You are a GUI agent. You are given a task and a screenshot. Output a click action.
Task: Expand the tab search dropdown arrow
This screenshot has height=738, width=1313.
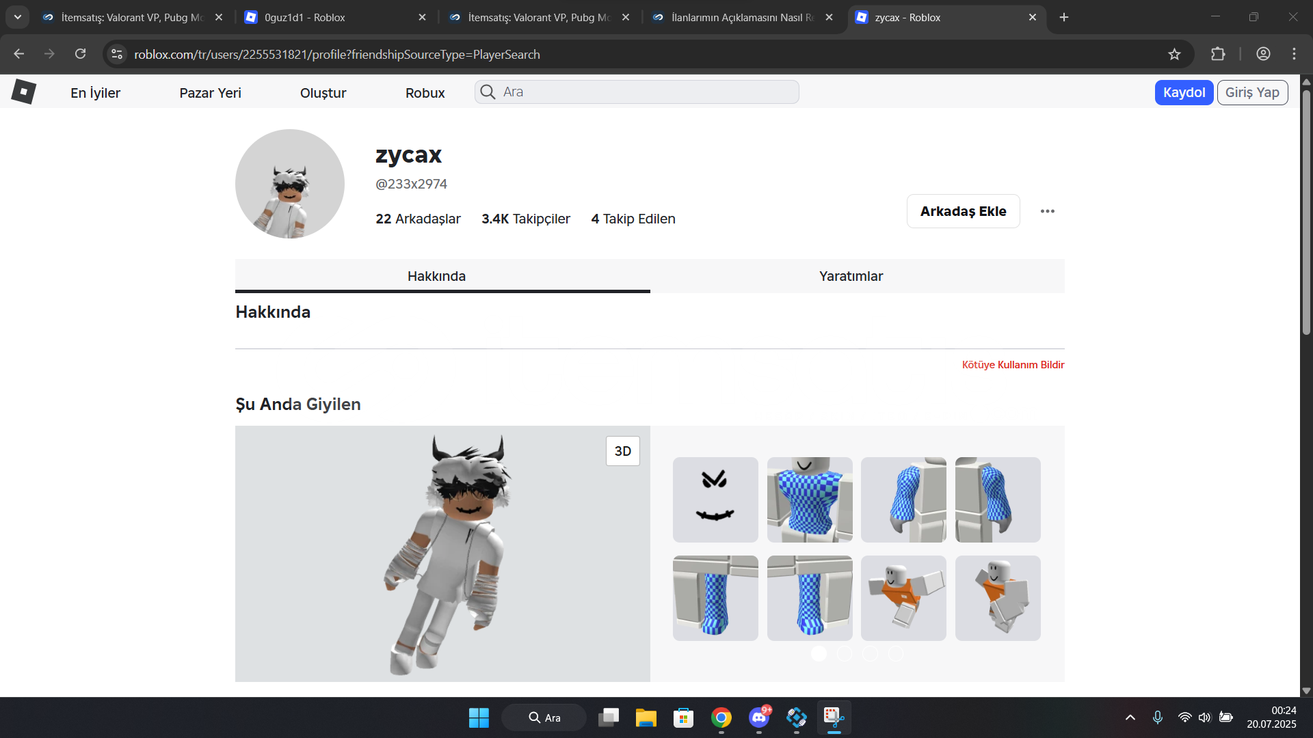tap(18, 17)
